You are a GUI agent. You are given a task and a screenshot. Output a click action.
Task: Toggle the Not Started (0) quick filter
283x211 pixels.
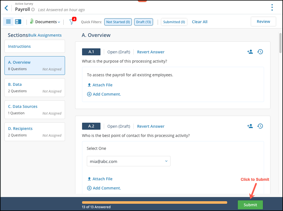point(118,22)
